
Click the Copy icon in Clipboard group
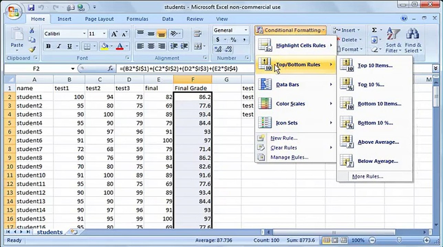tap(32, 39)
